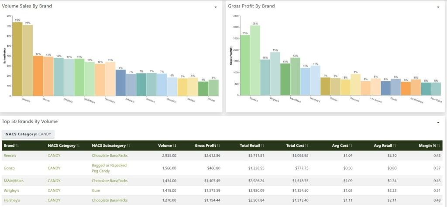
Task: Click CANDY category in the Gonzo row
Action: (54, 168)
